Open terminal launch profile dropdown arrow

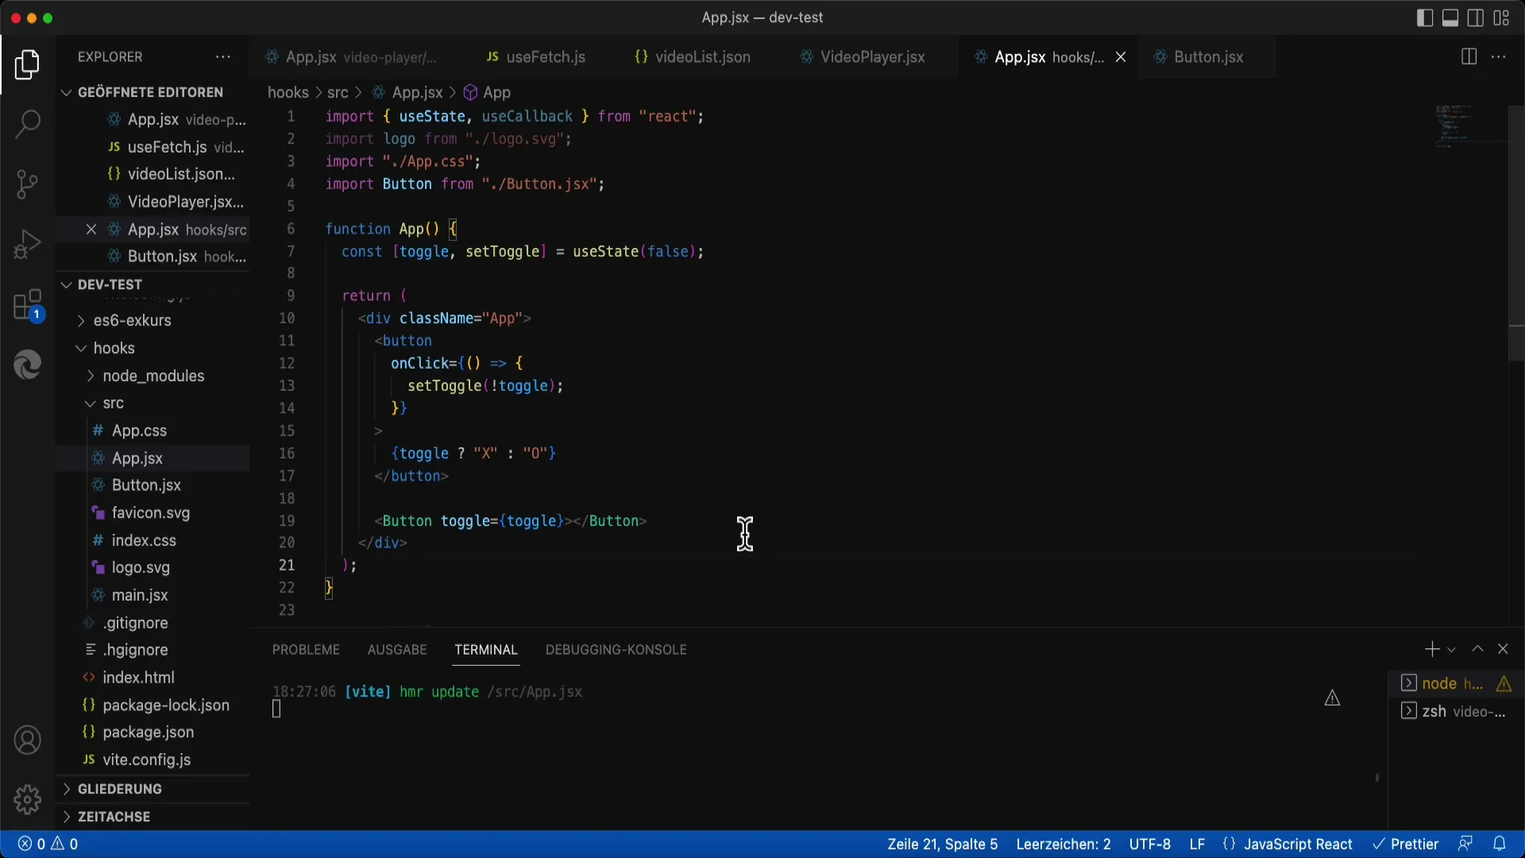(x=1451, y=650)
